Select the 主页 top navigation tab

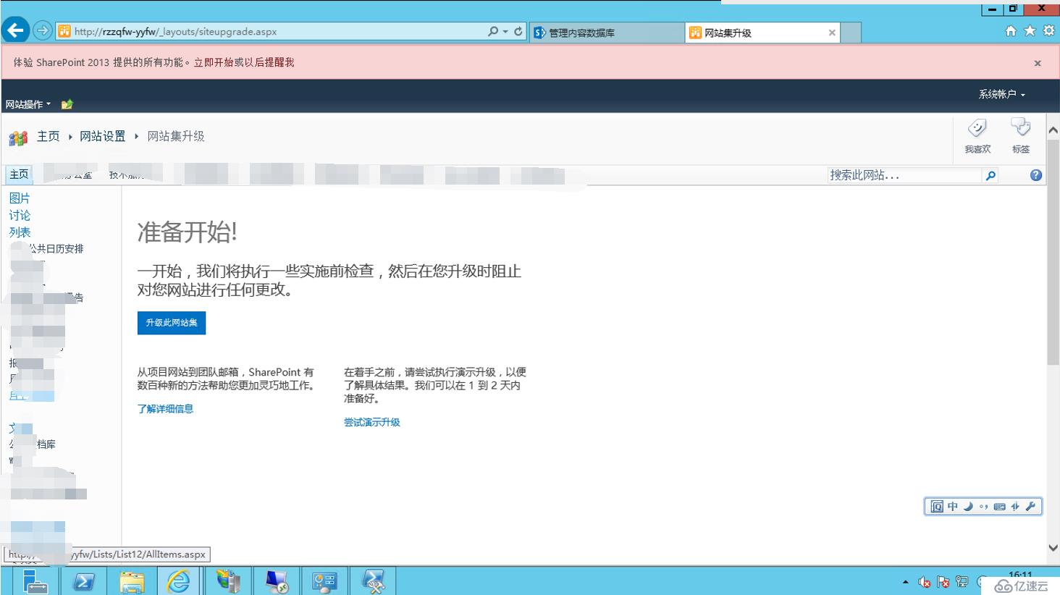click(19, 174)
